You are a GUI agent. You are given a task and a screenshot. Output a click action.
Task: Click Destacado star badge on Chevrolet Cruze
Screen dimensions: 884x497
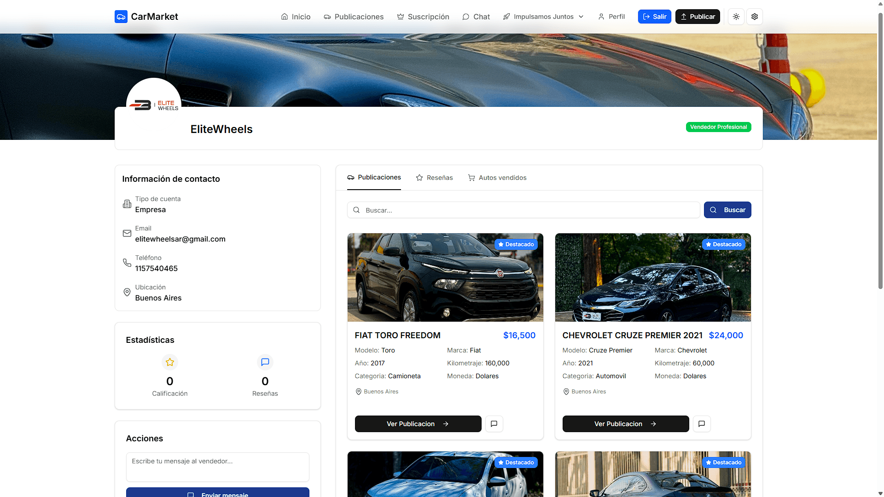click(x=723, y=244)
